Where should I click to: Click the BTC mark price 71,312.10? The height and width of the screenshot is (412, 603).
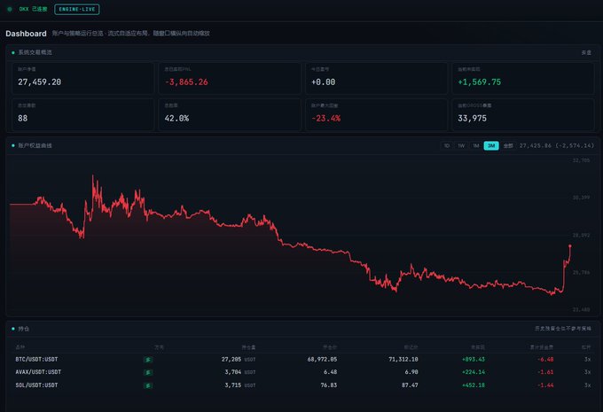click(403, 360)
